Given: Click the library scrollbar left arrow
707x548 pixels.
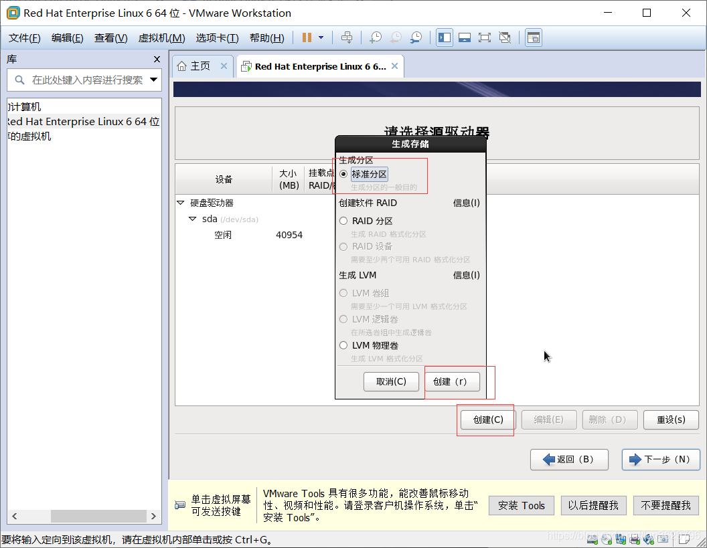Looking at the screenshot, I should tap(15, 516).
